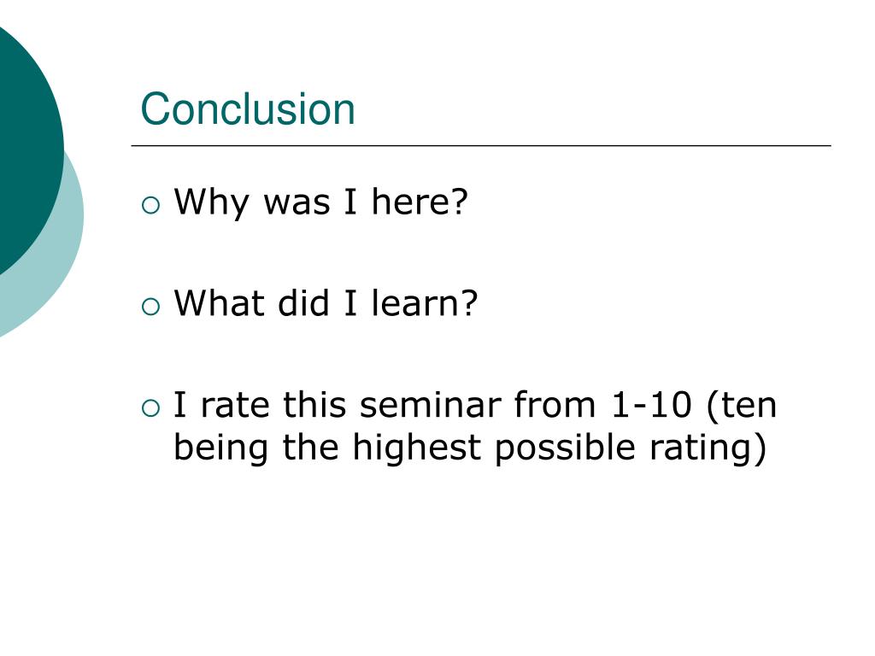875x656 pixels.
Task: Click the "1-10" rating range text
Action: tap(651, 405)
